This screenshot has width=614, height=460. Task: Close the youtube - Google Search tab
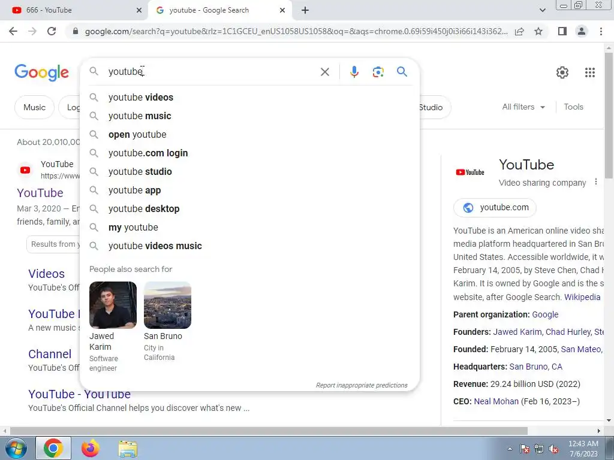point(282,10)
